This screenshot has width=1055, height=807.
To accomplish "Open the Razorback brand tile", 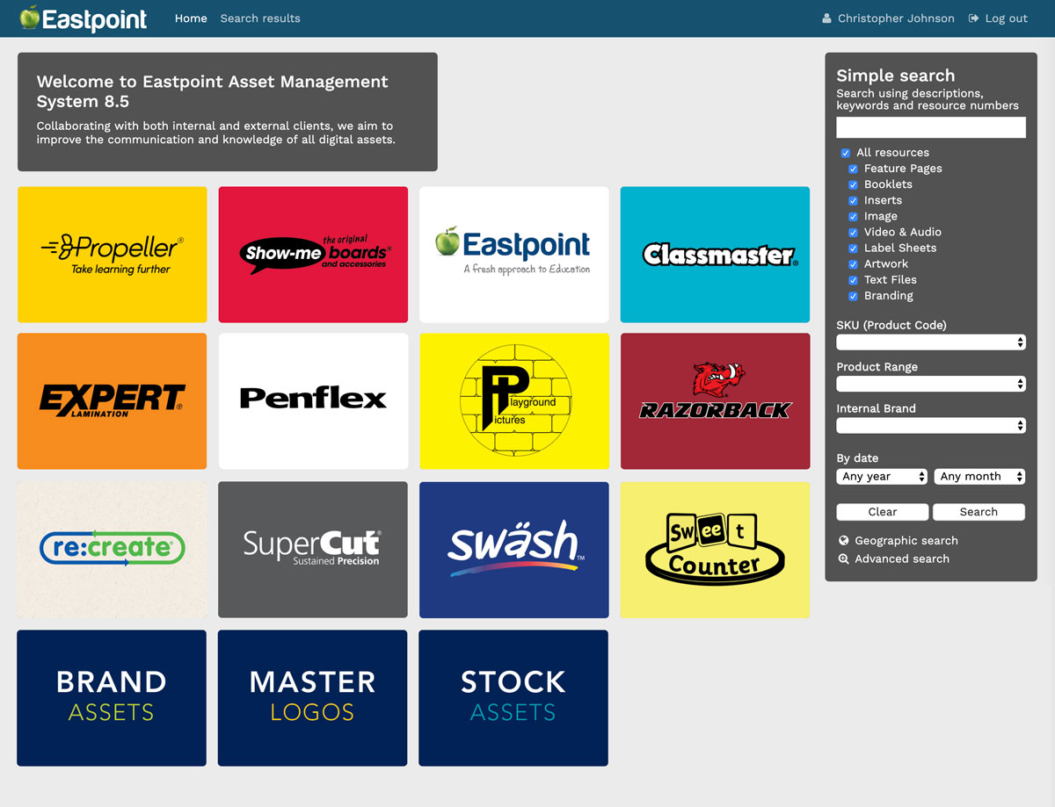I will (715, 401).
